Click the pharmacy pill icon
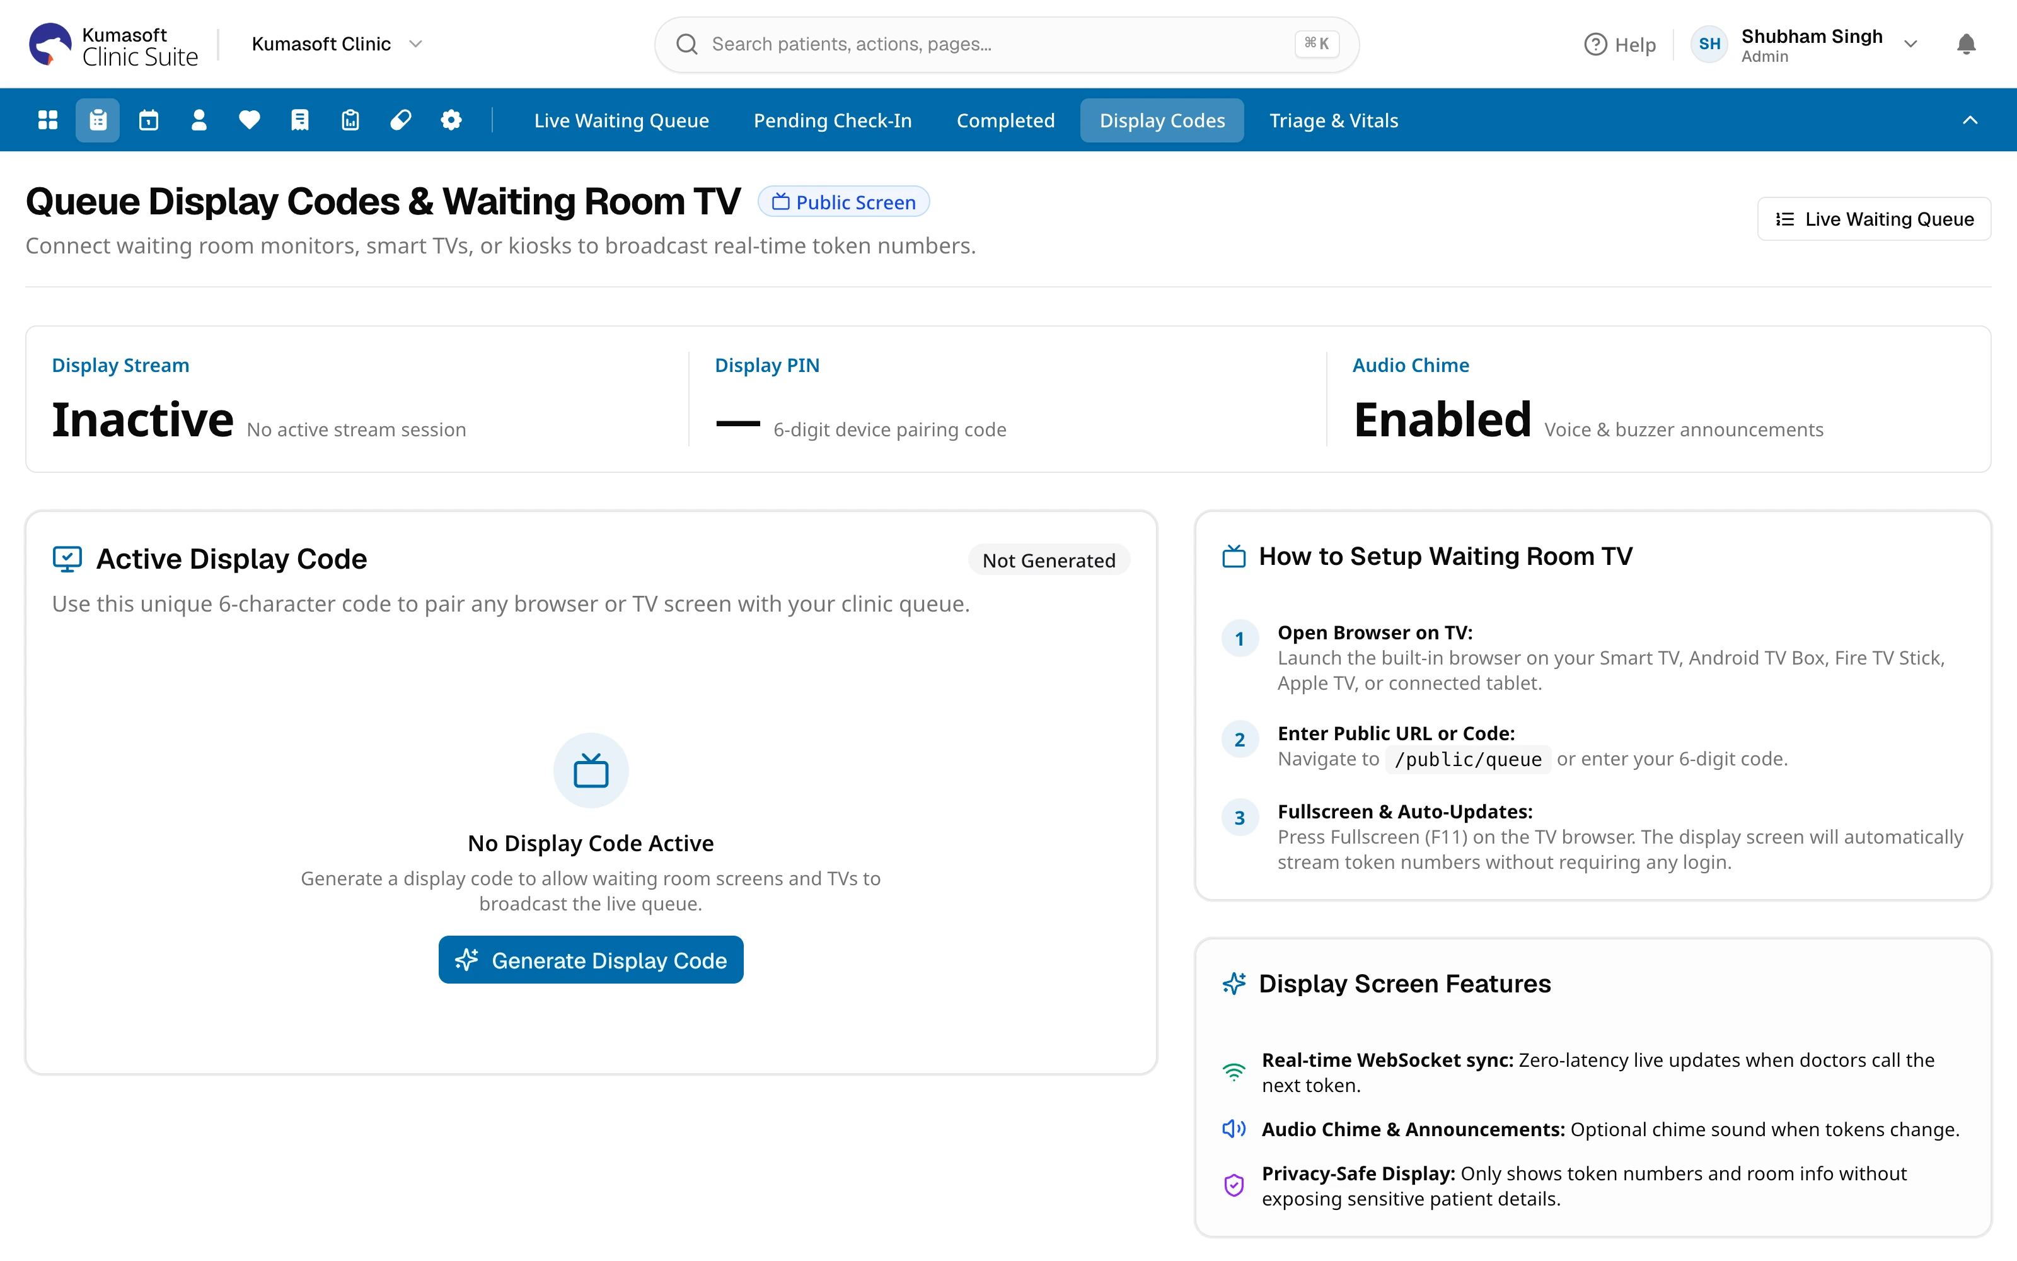The height and width of the screenshot is (1261, 2017). [x=401, y=120]
